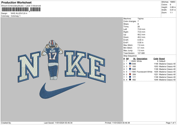Click the Left value '73.8 mm'
Viewport: 177px width, 125px height.
pyautogui.click(x=141, y=29)
